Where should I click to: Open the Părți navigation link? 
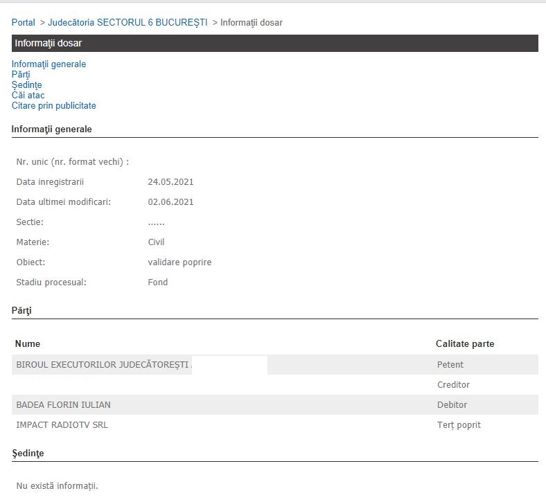coord(21,75)
